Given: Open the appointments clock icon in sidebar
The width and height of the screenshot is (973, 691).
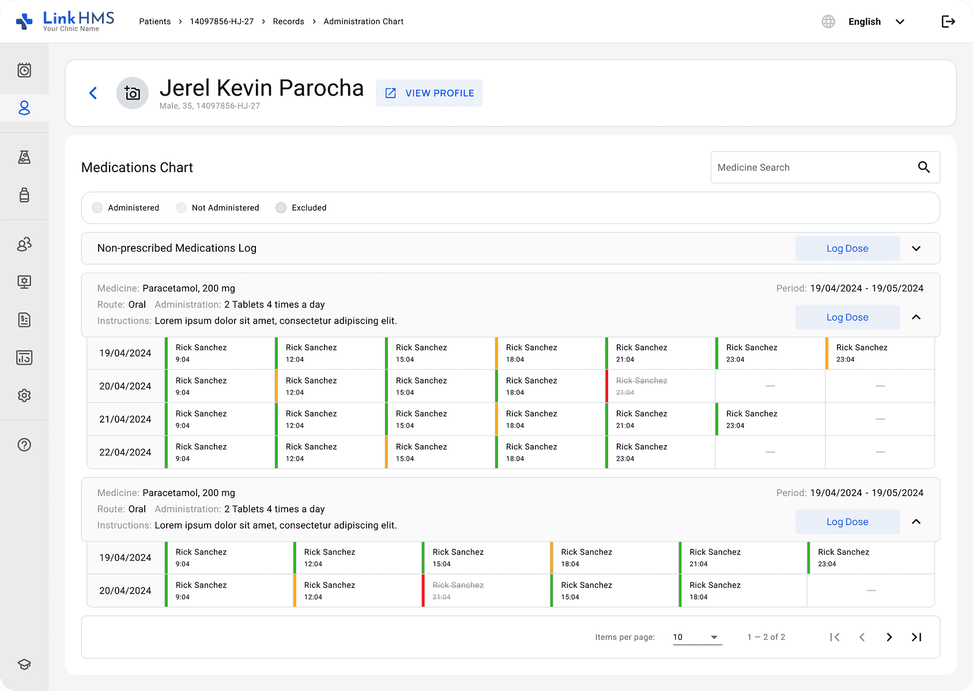Looking at the screenshot, I should click(x=24, y=70).
